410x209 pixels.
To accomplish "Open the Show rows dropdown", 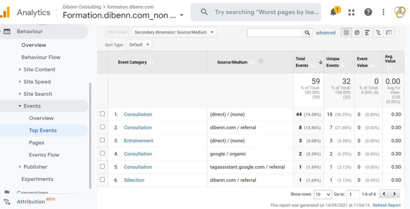I will (x=323, y=194).
